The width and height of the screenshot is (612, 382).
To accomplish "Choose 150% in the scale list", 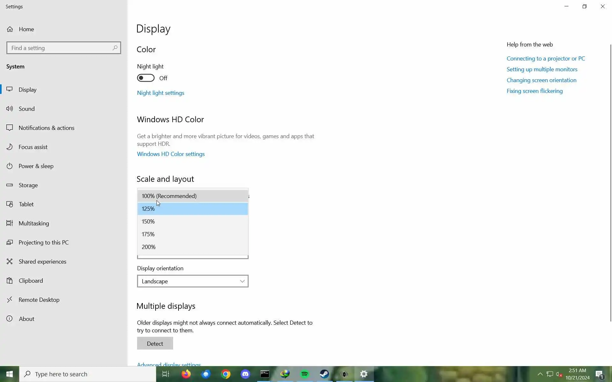I will point(193,222).
